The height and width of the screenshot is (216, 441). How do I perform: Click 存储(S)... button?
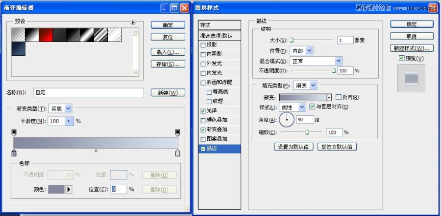pyautogui.click(x=168, y=64)
